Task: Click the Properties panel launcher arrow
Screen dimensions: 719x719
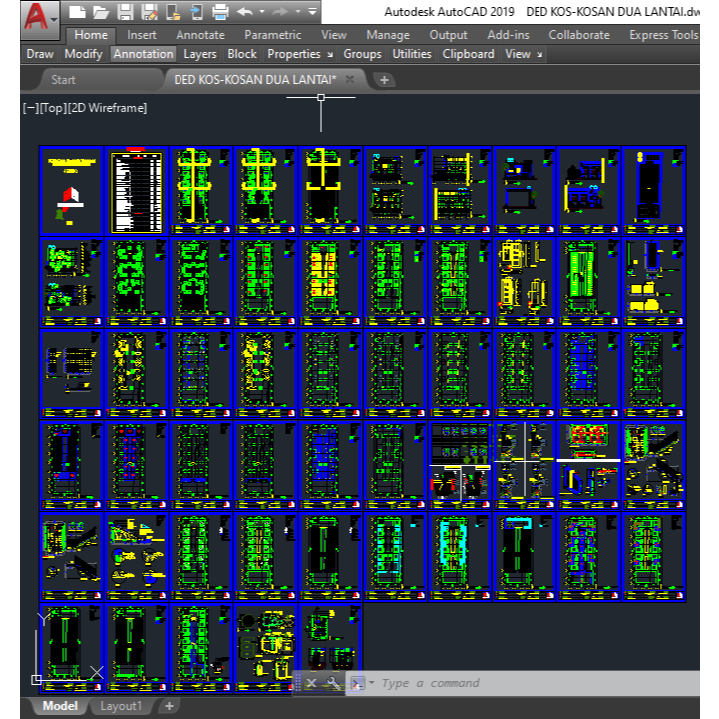Action: pyautogui.click(x=330, y=55)
